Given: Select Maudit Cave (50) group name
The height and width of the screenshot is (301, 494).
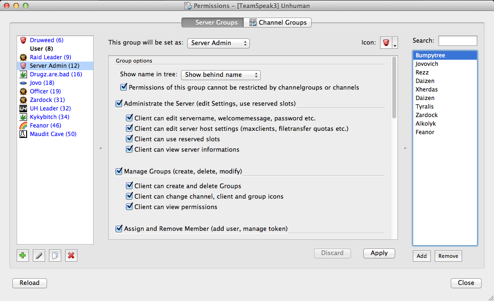Looking at the screenshot, I should (53, 134).
